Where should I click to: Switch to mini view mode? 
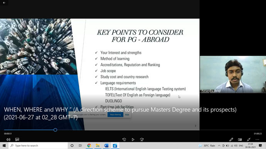click(x=240, y=139)
